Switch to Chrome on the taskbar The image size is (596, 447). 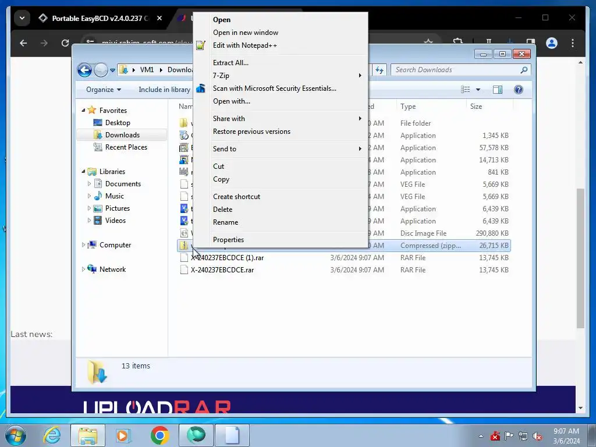(159, 435)
